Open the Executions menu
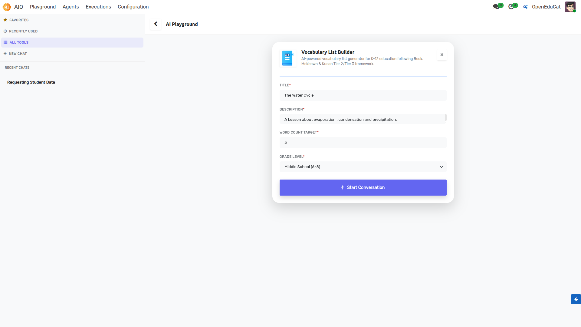The image size is (581, 327). pos(98,7)
